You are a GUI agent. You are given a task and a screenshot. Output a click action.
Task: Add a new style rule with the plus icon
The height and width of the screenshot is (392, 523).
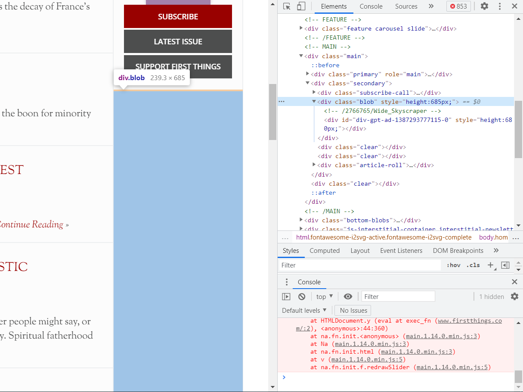(491, 265)
